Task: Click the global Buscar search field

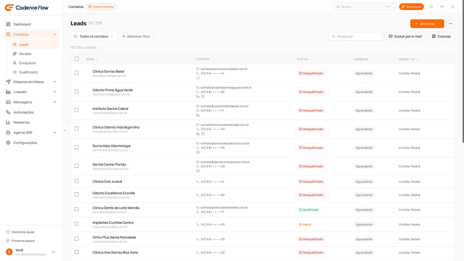Action: 365,7
